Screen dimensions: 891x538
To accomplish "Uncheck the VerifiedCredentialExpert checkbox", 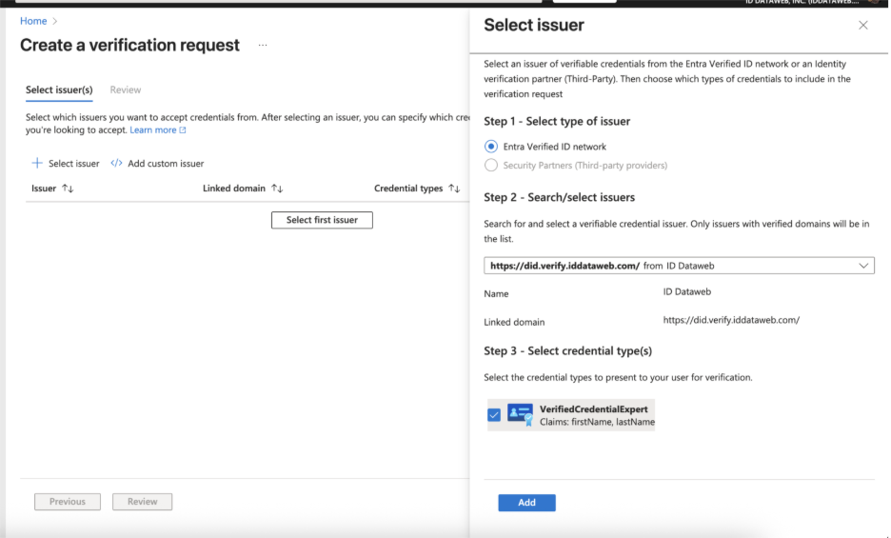I will coord(494,414).
